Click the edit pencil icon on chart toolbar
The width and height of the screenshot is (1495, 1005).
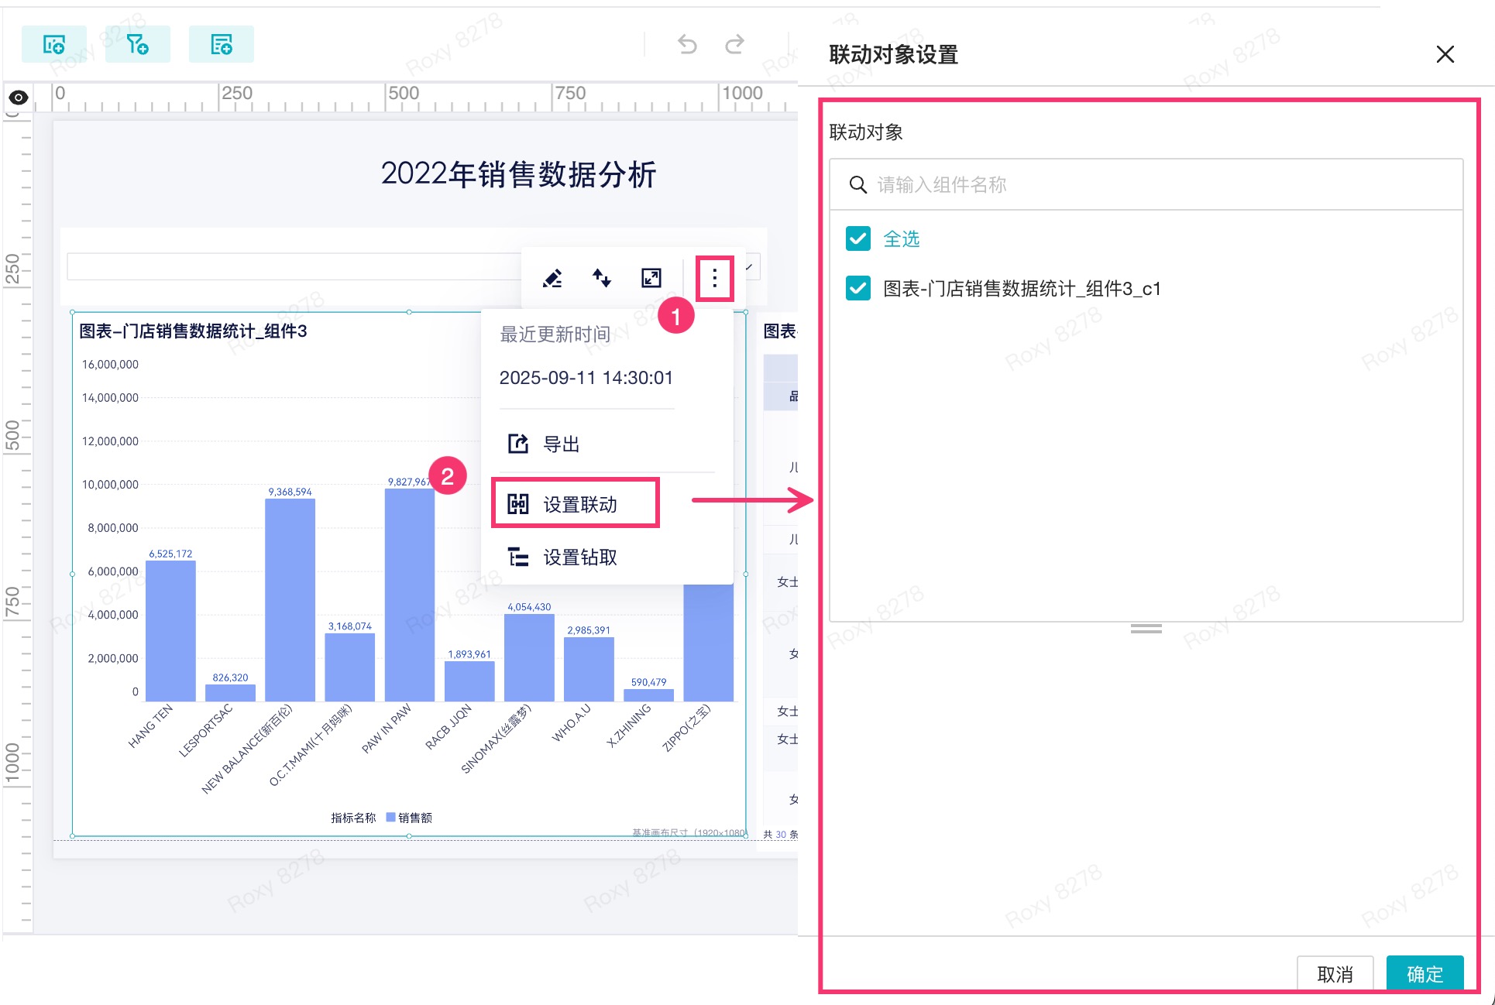coord(552,278)
